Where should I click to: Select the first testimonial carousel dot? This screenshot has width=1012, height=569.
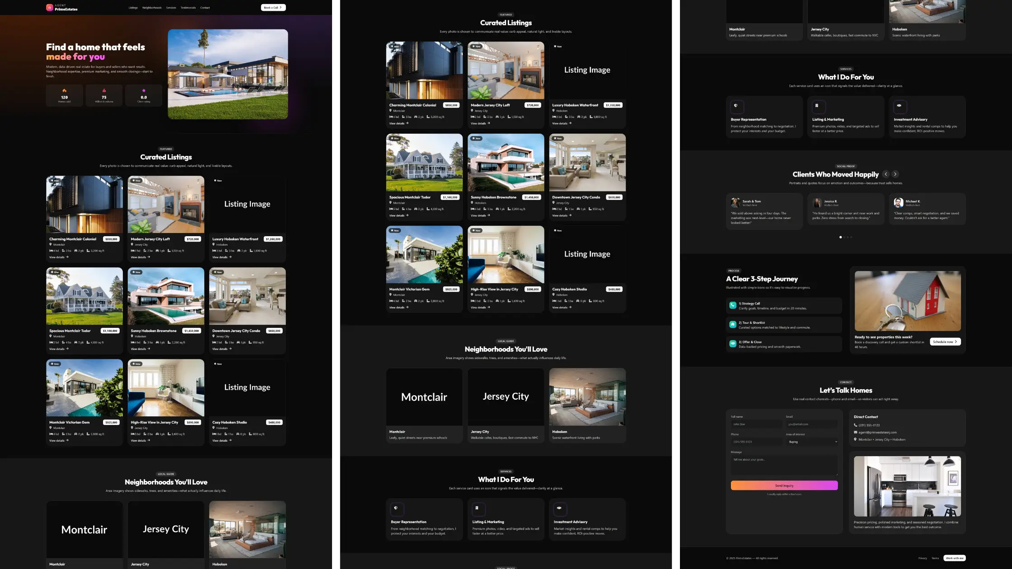point(840,237)
